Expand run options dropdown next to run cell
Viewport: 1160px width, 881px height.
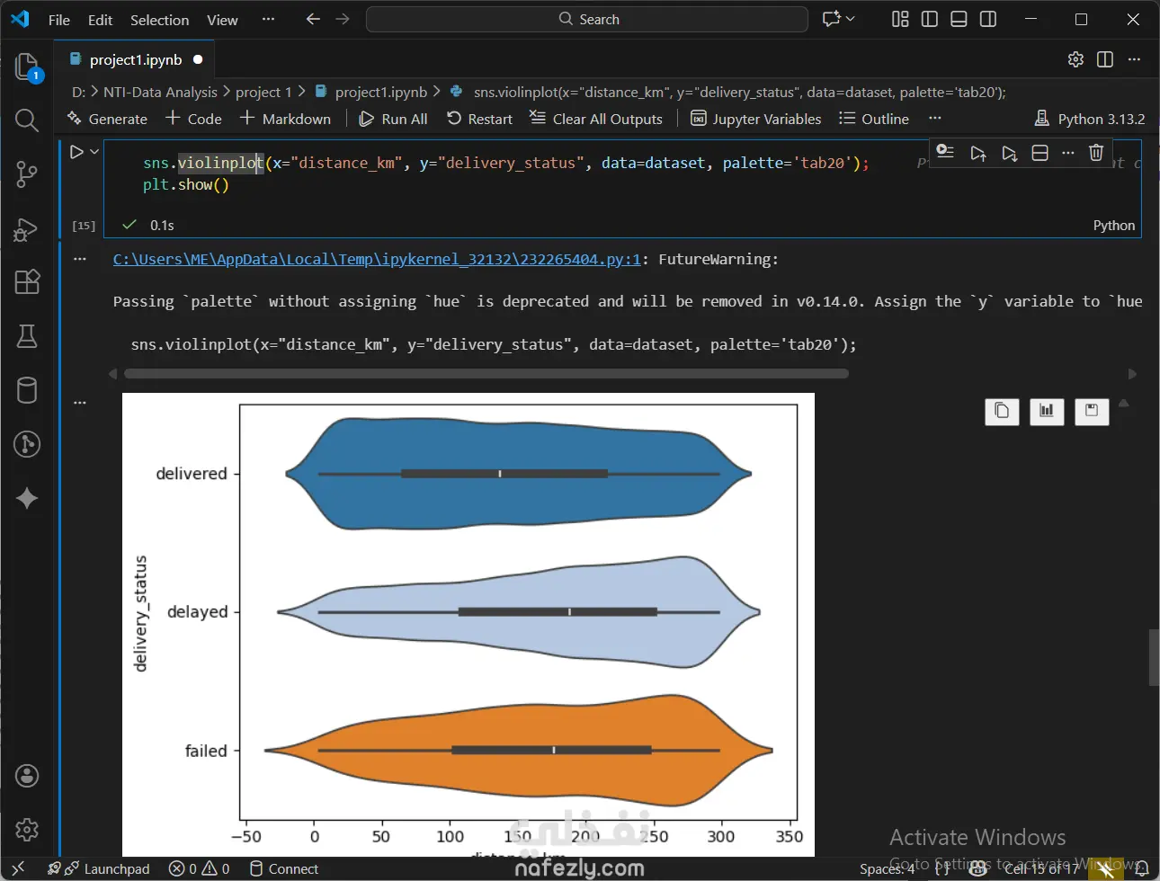pyautogui.click(x=94, y=152)
